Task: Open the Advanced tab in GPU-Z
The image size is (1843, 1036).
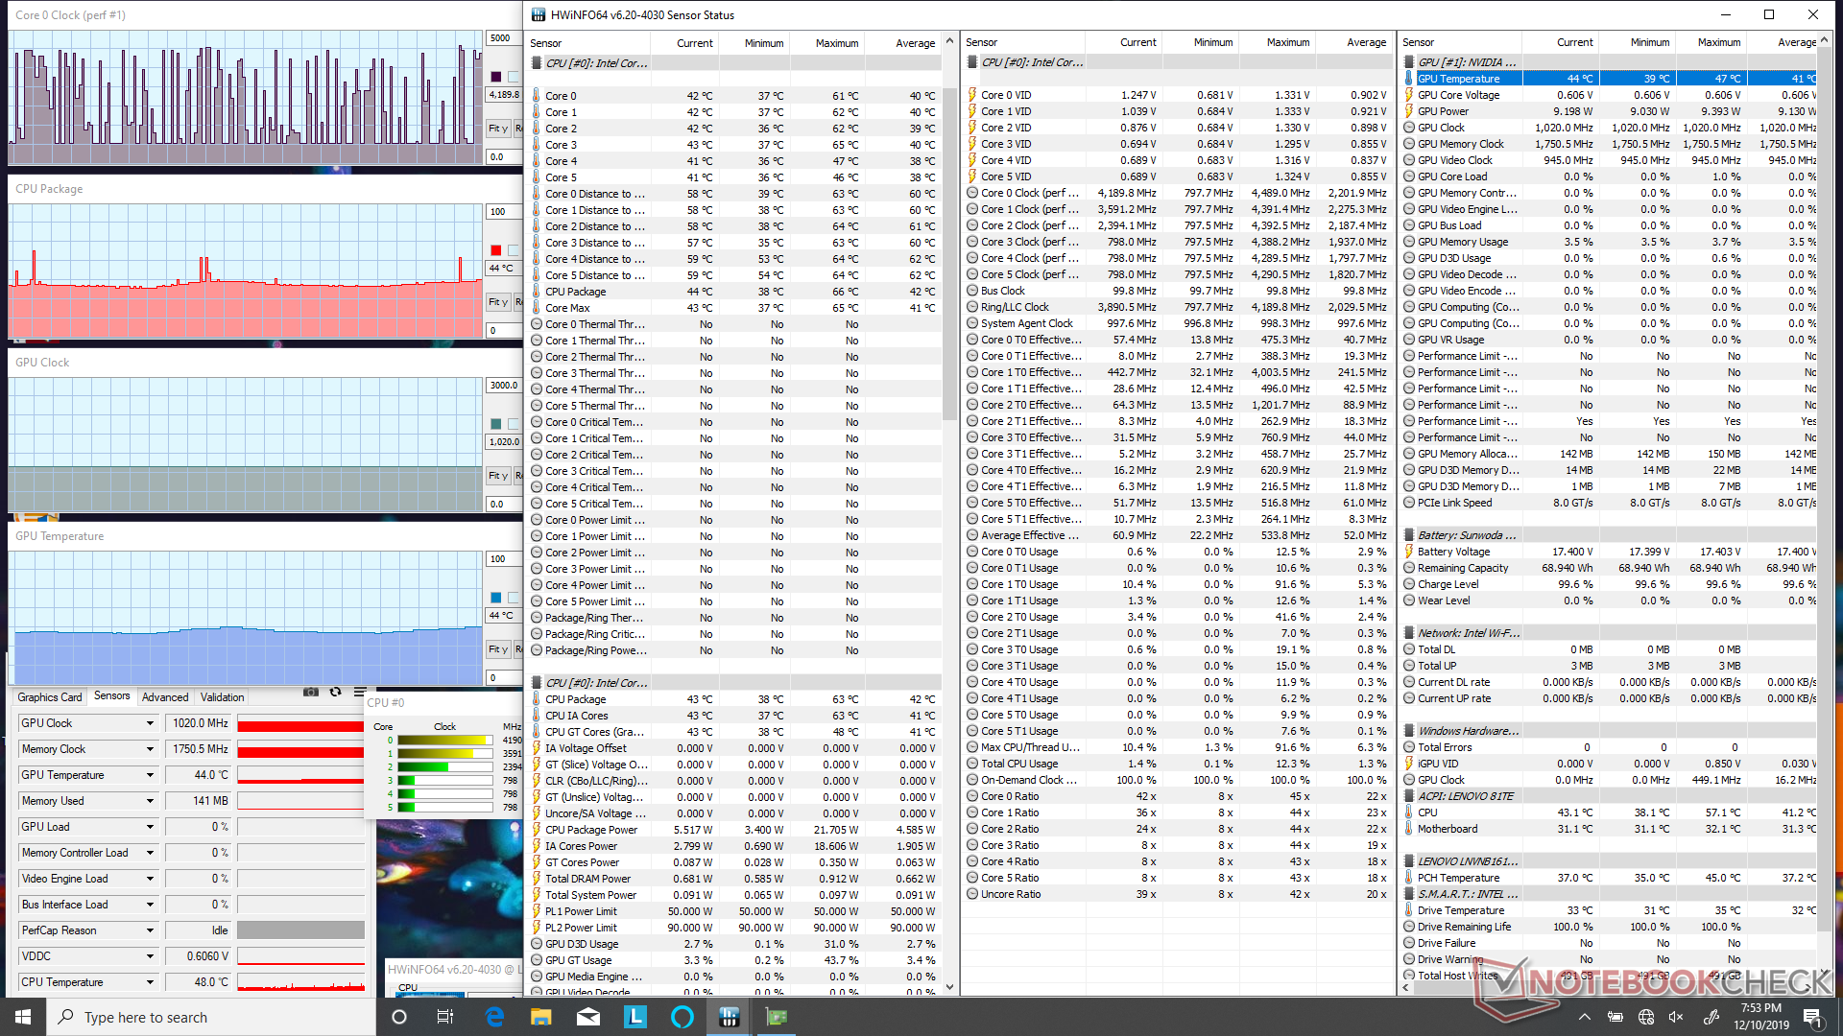Action: 165,697
